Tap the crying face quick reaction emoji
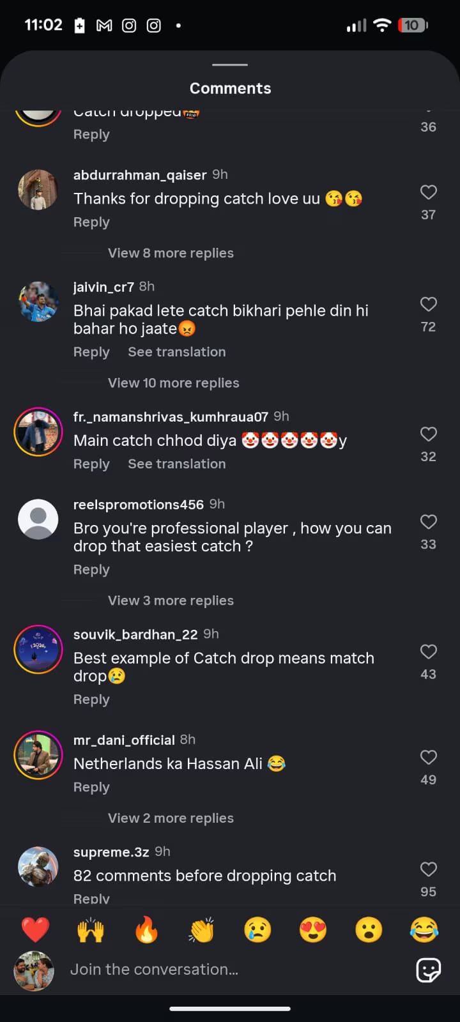 257,930
